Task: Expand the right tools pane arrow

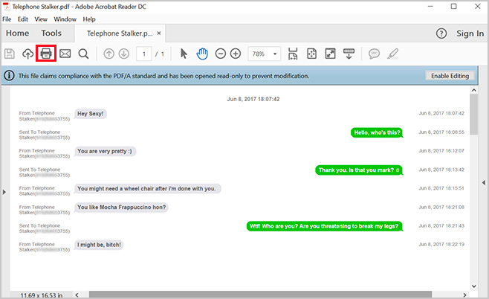Action: point(485,183)
